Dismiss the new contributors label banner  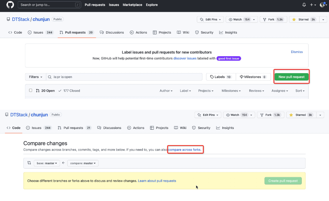[x=297, y=52]
